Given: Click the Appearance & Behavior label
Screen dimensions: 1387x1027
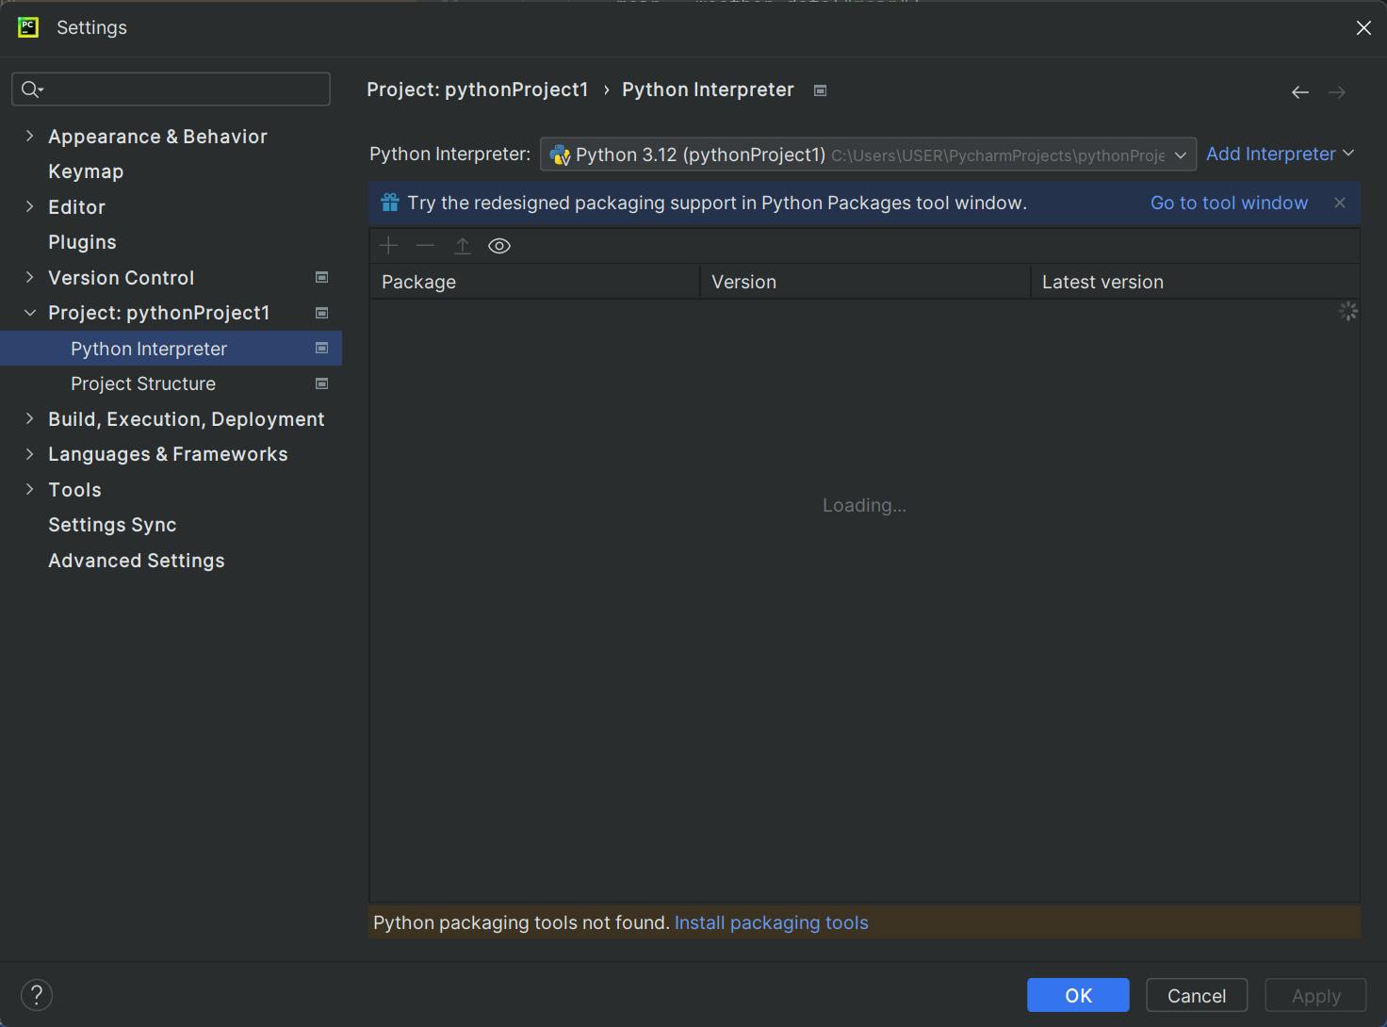Looking at the screenshot, I should tap(157, 136).
